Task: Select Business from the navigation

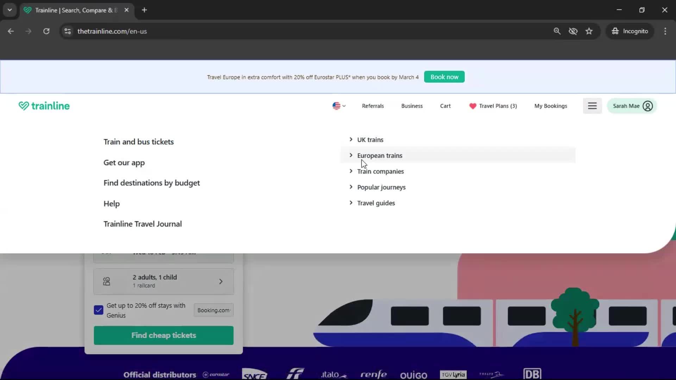Action: [412, 106]
